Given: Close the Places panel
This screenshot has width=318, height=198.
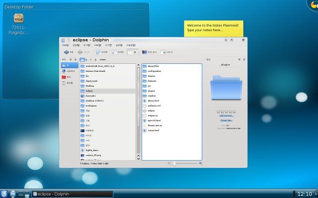Looking at the screenshot, I should [76, 59].
